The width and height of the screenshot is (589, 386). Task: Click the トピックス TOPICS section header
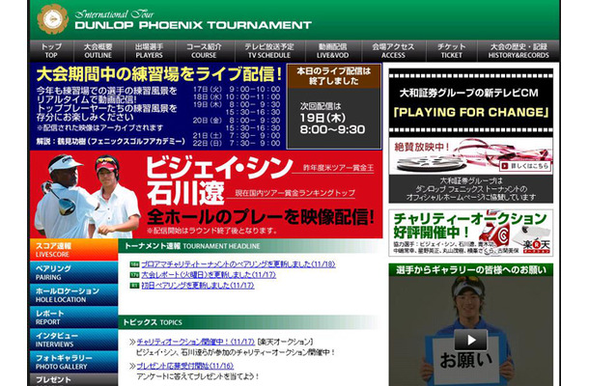[250, 322]
